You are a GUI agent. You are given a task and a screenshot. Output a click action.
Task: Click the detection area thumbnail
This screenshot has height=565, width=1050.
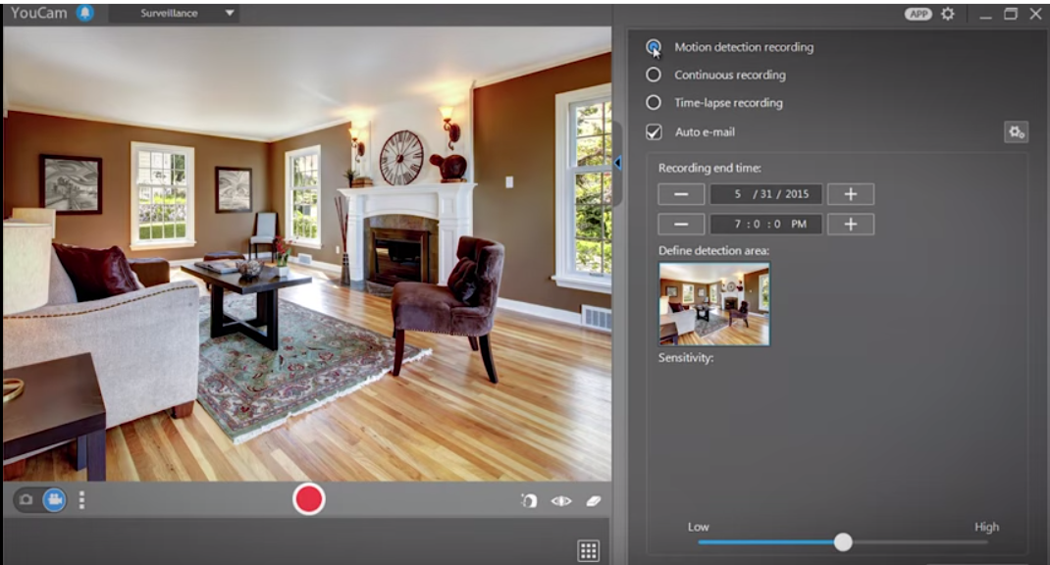(714, 304)
